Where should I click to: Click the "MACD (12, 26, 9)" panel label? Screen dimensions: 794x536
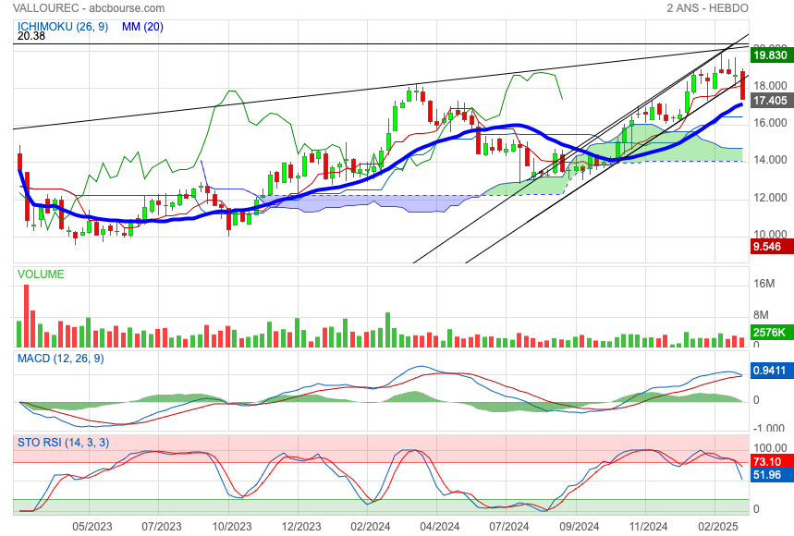(x=61, y=359)
